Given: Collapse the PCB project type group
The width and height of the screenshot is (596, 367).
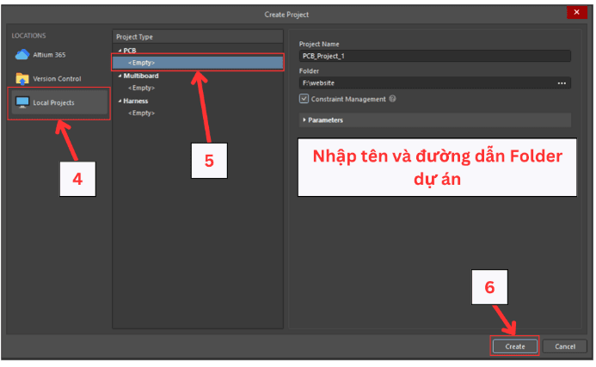Looking at the screenshot, I should pyautogui.click(x=119, y=51).
